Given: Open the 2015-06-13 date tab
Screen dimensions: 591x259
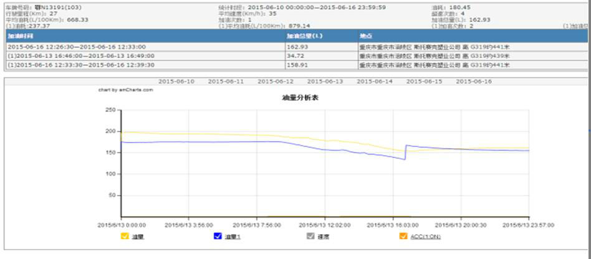Looking at the screenshot, I should tap(325, 82).
